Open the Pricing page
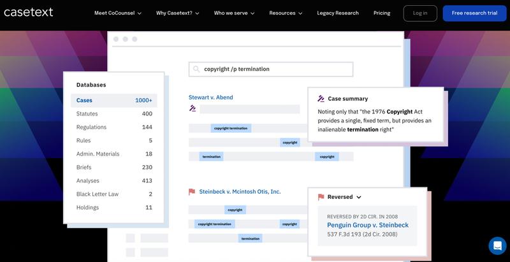 (x=382, y=13)
